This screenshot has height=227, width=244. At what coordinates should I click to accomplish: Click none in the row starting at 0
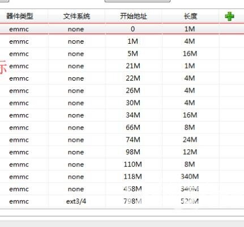[x=76, y=30]
